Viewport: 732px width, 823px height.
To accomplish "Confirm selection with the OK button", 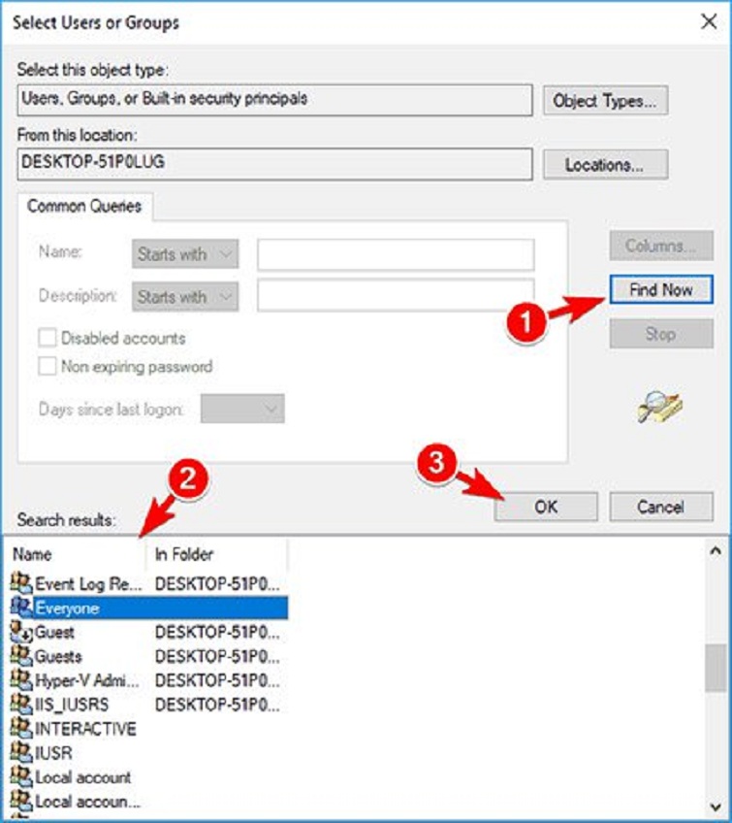I will tap(545, 507).
